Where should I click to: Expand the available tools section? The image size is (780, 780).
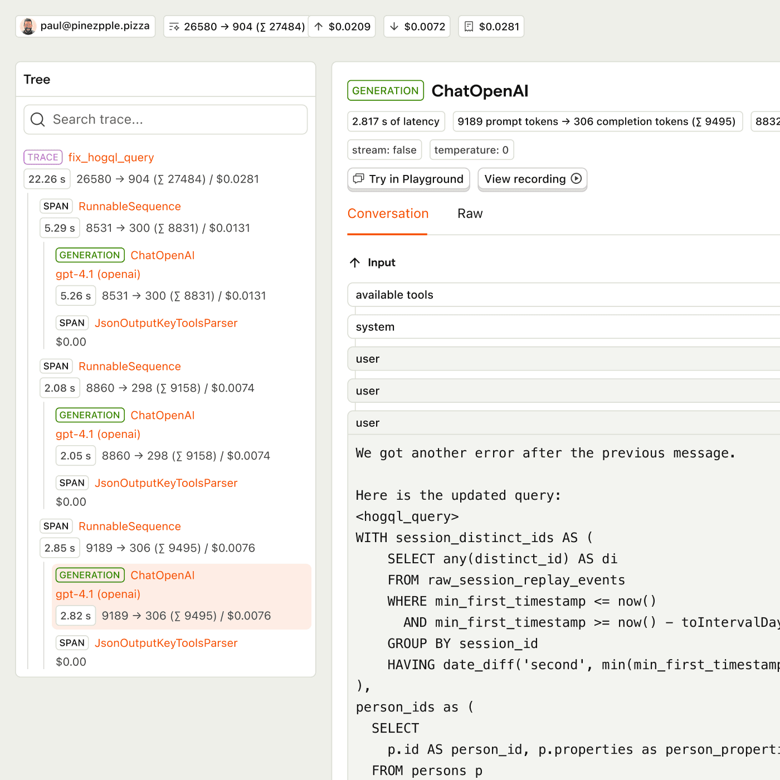pos(564,295)
